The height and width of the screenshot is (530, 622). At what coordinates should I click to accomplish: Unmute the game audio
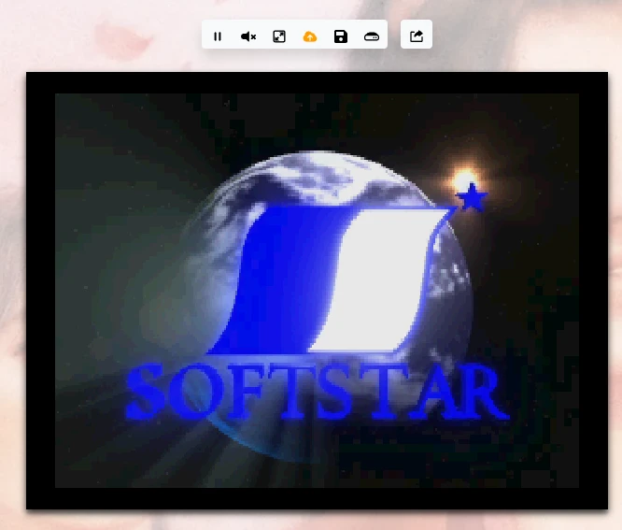point(248,36)
